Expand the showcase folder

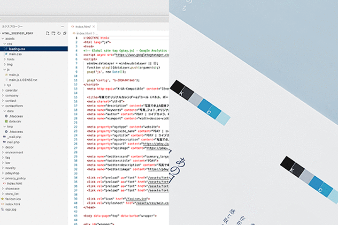tap(3, 188)
